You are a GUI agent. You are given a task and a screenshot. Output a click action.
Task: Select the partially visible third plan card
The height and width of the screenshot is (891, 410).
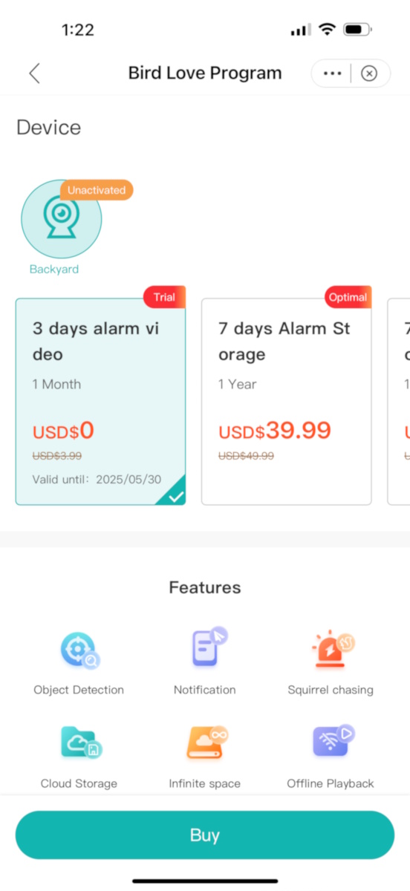click(399, 402)
